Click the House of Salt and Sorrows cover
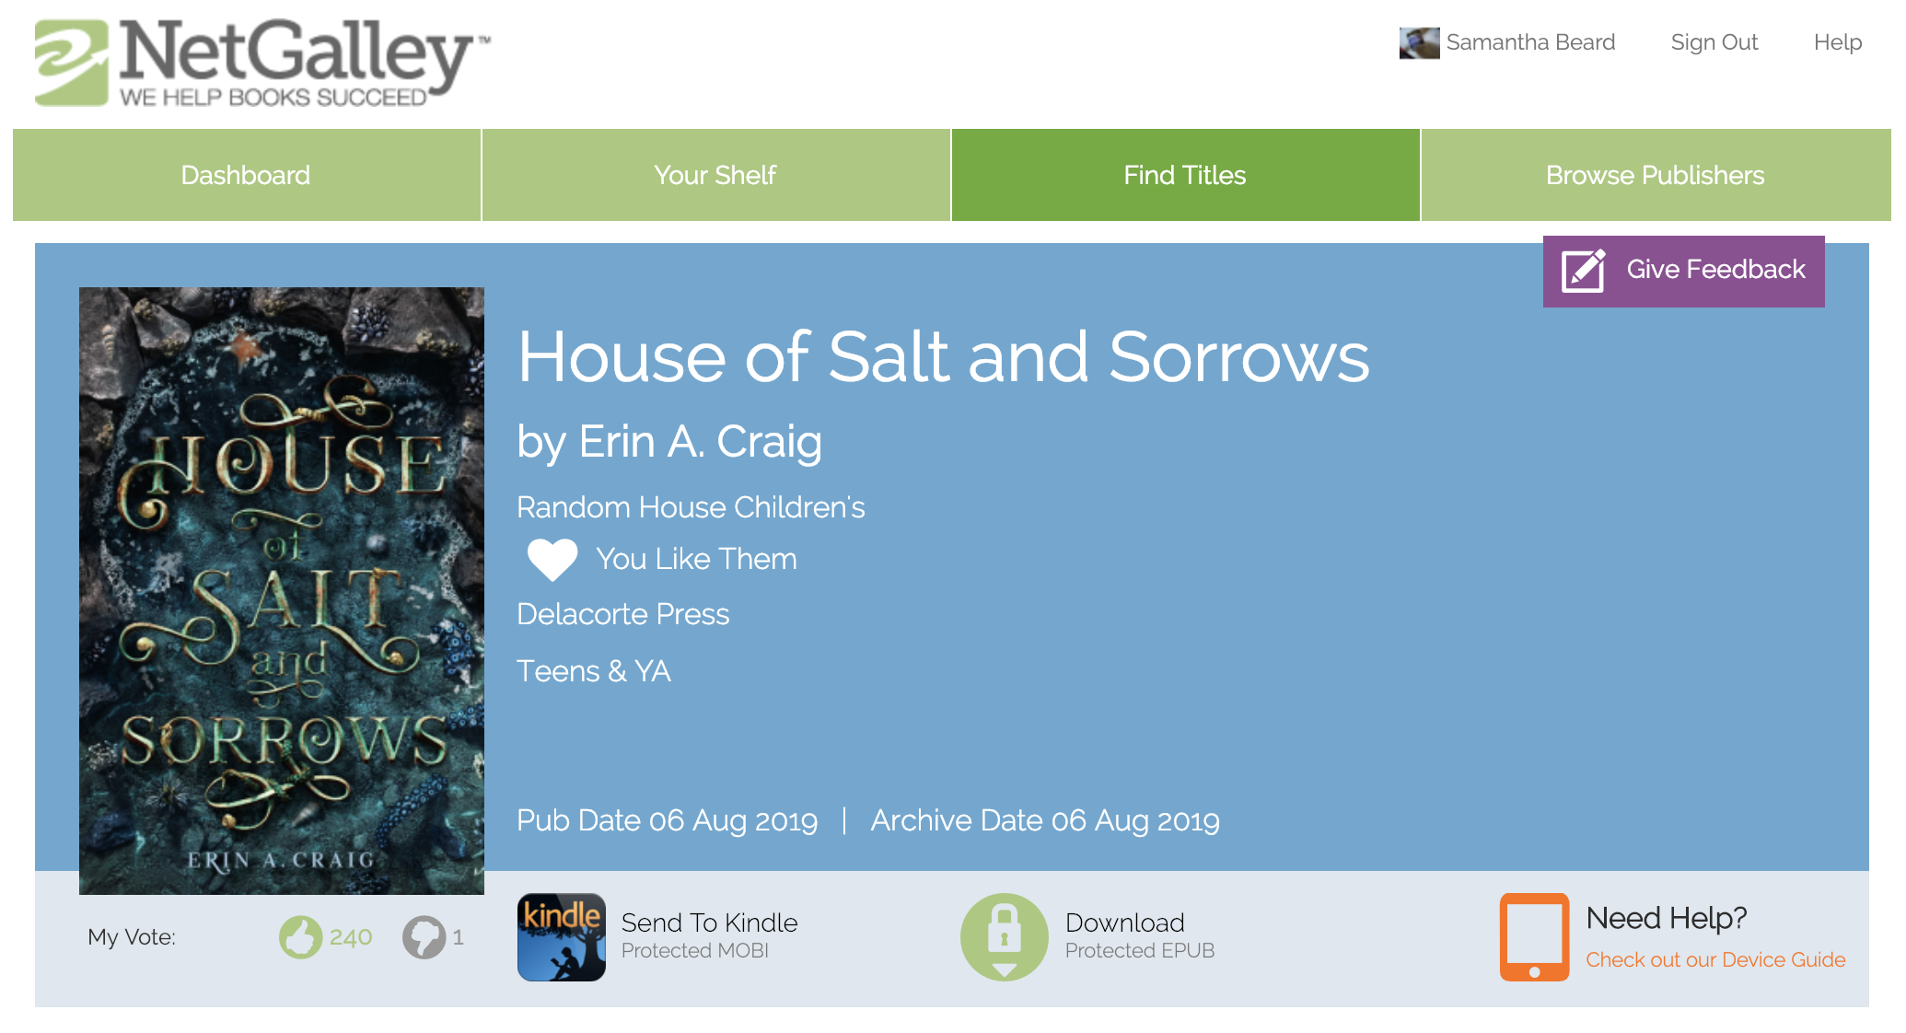Viewport: 1906px width, 1033px height. click(x=282, y=590)
